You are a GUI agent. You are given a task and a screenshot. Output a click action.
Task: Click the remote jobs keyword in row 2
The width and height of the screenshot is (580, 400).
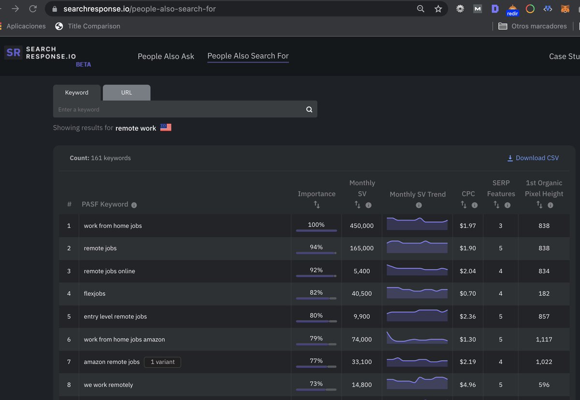click(100, 248)
